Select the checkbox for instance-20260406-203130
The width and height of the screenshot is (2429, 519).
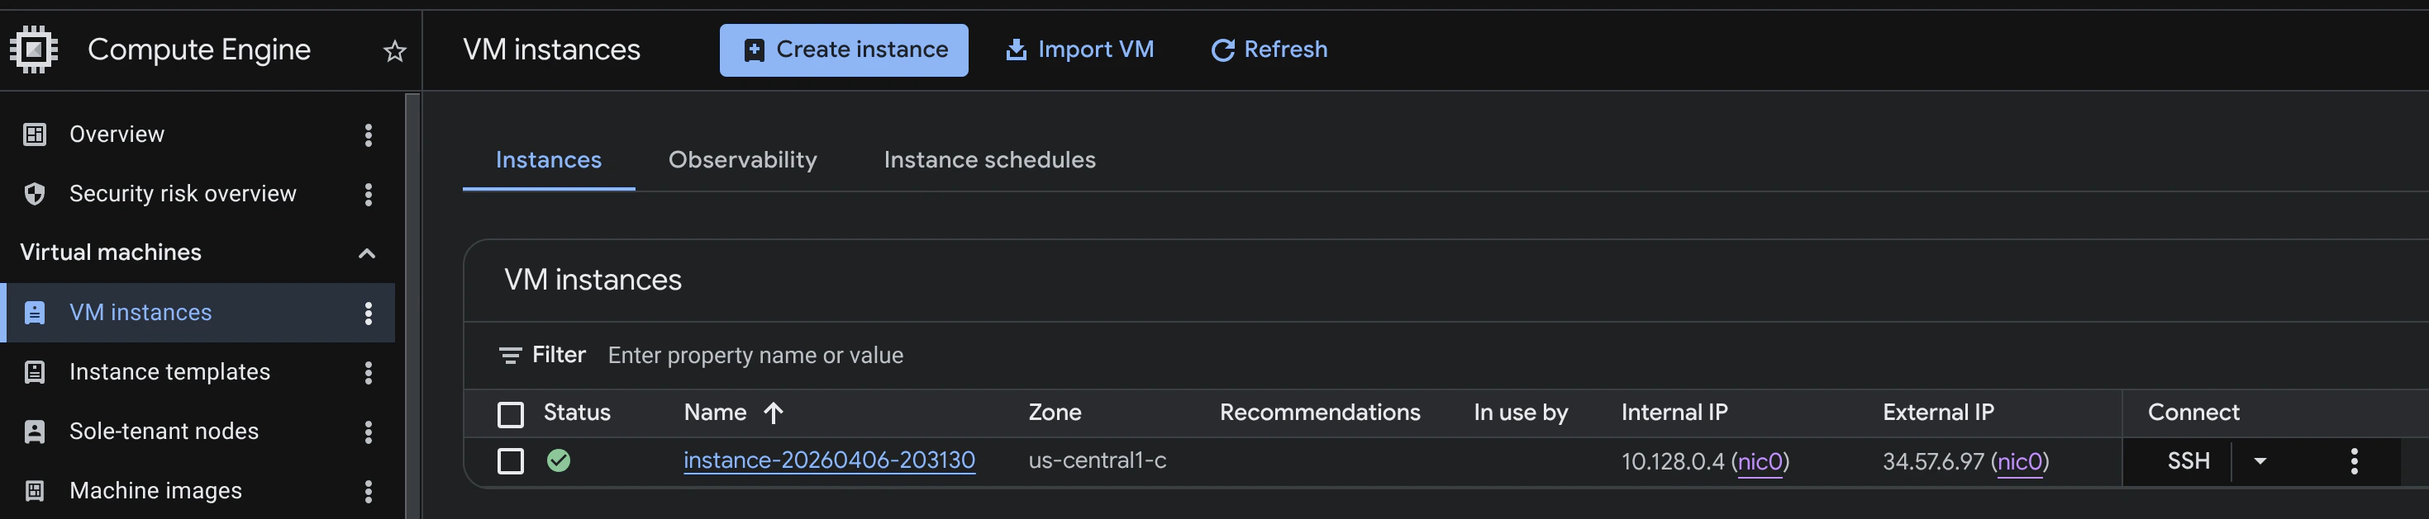click(x=510, y=460)
